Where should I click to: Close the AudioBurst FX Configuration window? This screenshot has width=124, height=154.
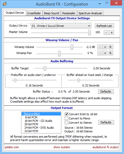116,3
